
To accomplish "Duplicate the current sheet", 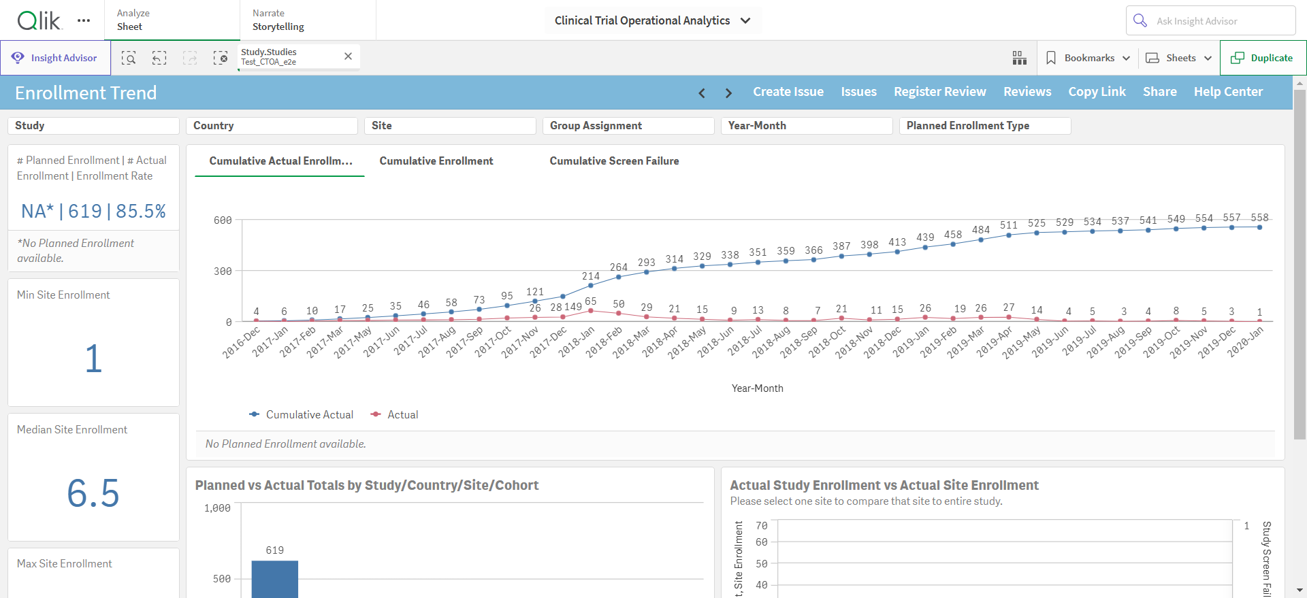I will click(1263, 58).
